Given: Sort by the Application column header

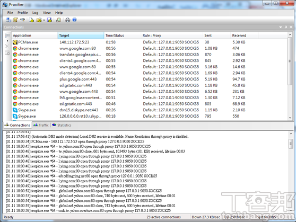Looking at the screenshot, I should pyautogui.click(x=34, y=35).
